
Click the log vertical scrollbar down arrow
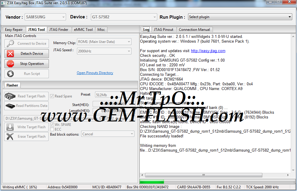tap(293, 170)
